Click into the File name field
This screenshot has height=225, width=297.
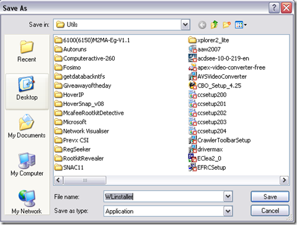click(x=164, y=196)
